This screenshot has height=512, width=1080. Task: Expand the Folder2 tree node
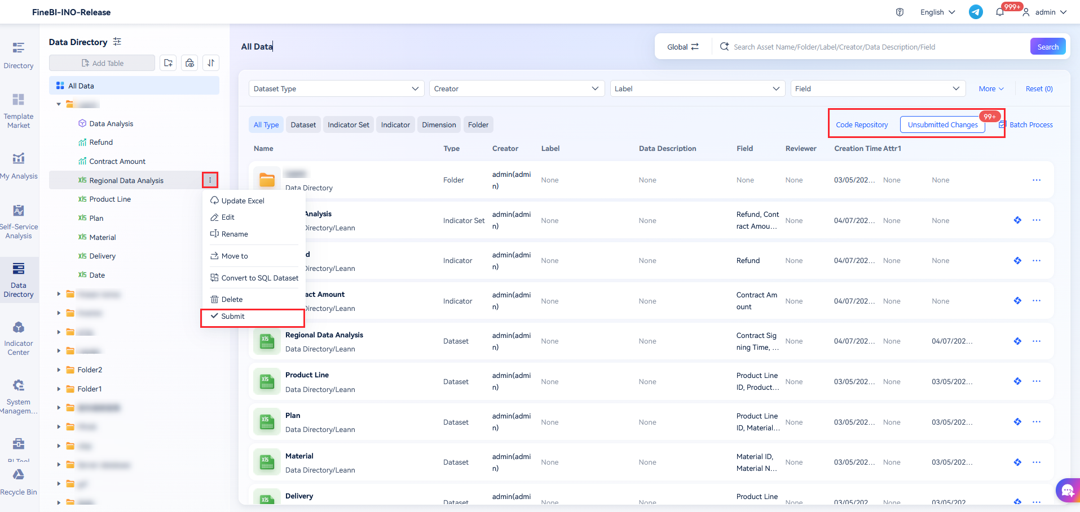click(x=59, y=370)
